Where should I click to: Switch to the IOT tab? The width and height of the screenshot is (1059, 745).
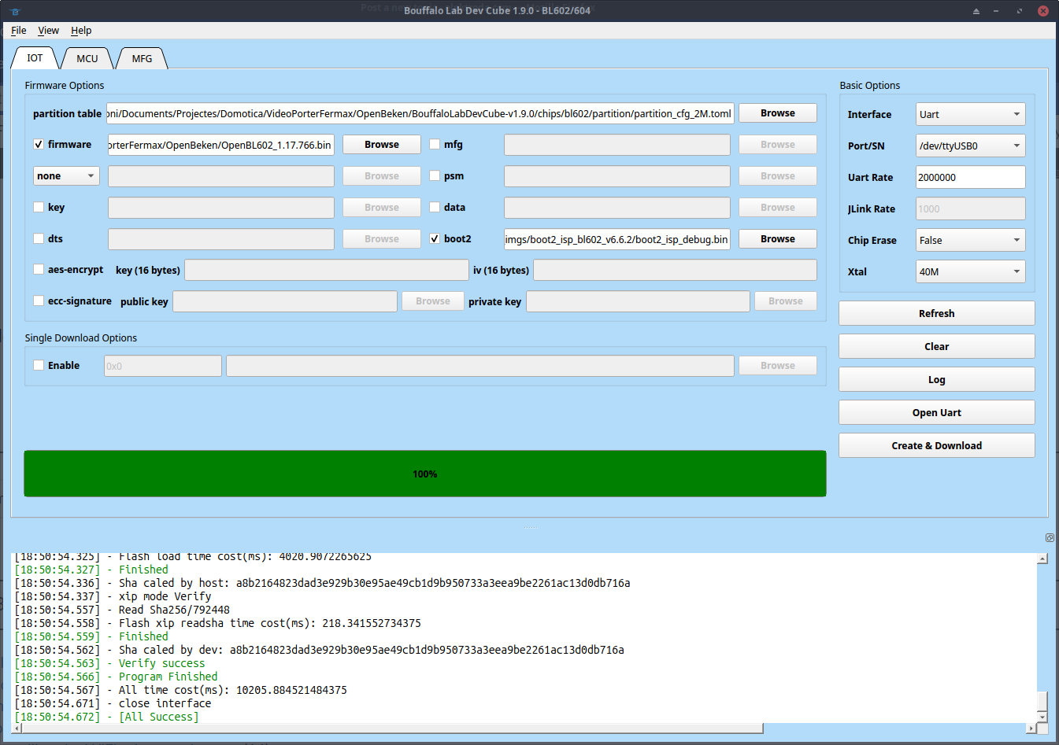35,57
